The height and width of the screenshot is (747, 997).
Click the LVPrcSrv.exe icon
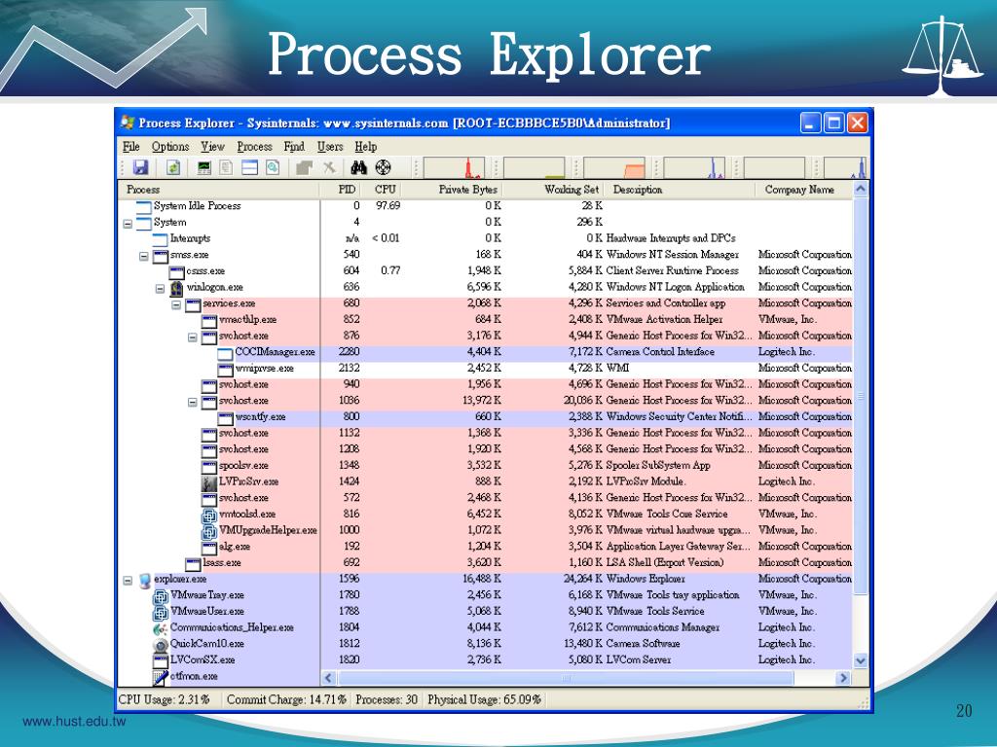[x=209, y=482]
